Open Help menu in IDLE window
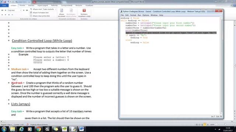The height and width of the screenshot is (132, 236). click(161, 15)
